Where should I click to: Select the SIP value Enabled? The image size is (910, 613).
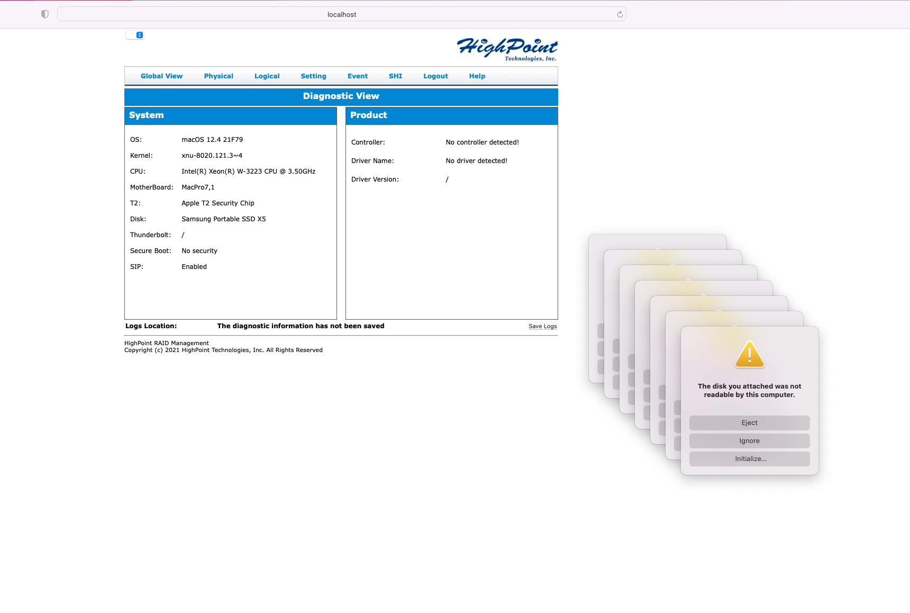click(x=194, y=267)
